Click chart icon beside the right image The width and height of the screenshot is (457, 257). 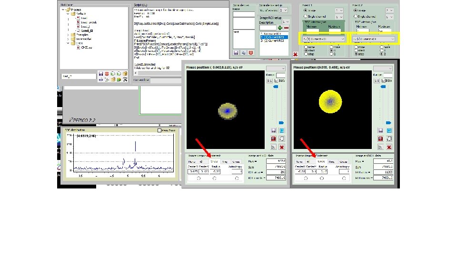pyautogui.click(x=380, y=147)
